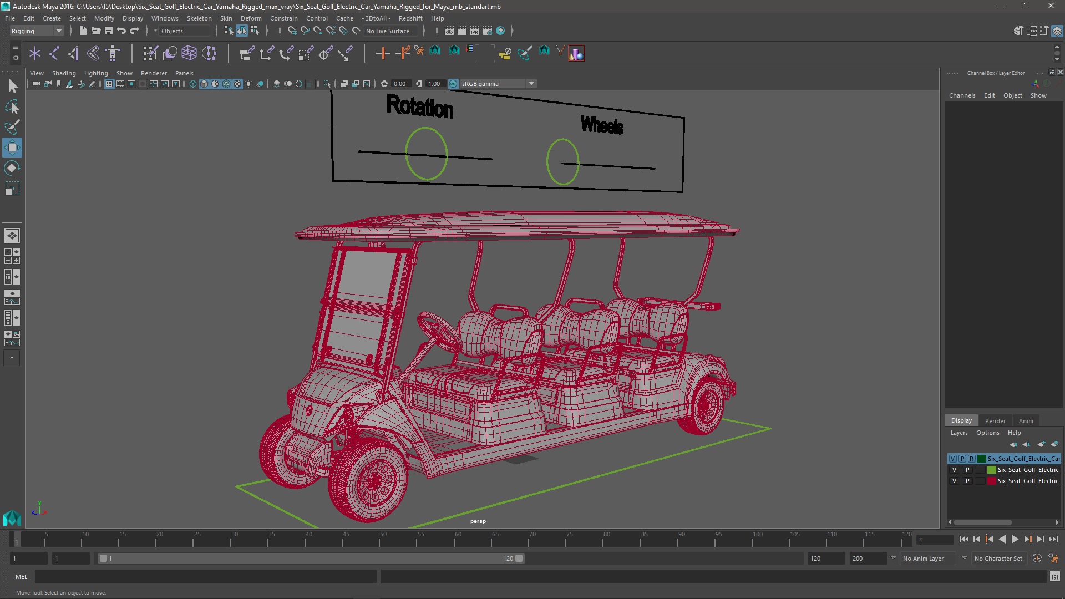Screen dimensions: 1065x599
Task: Switch to the Render layer tab
Action: point(995,421)
